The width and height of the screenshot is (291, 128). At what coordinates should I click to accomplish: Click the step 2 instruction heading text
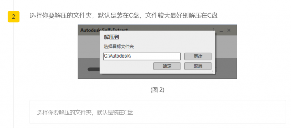(124, 16)
